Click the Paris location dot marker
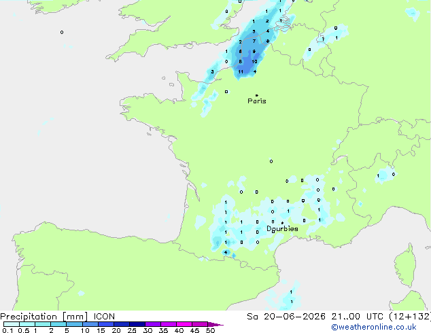The width and height of the screenshot is (431, 333). (257, 95)
